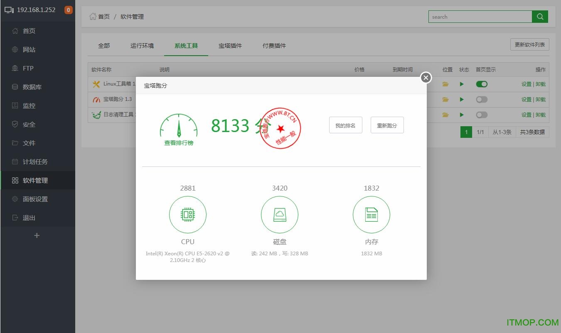Enable homepage display for 宝塔跑分 1.3
Screen dimensions: 561x333
point(482,99)
